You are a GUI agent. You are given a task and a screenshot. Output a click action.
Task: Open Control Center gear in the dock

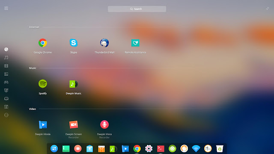coord(149,148)
